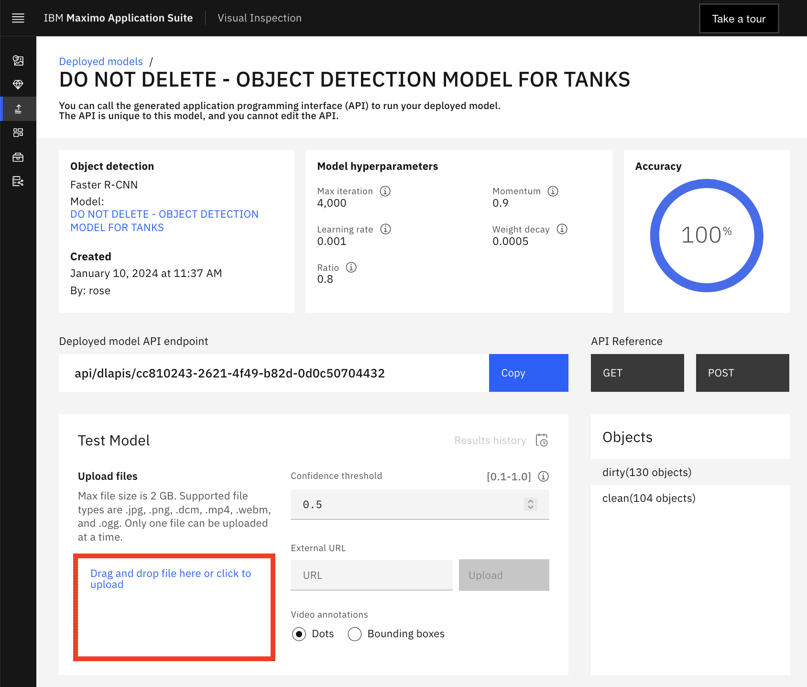Go back to Deployed models breadcrumb

(x=101, y=62)
